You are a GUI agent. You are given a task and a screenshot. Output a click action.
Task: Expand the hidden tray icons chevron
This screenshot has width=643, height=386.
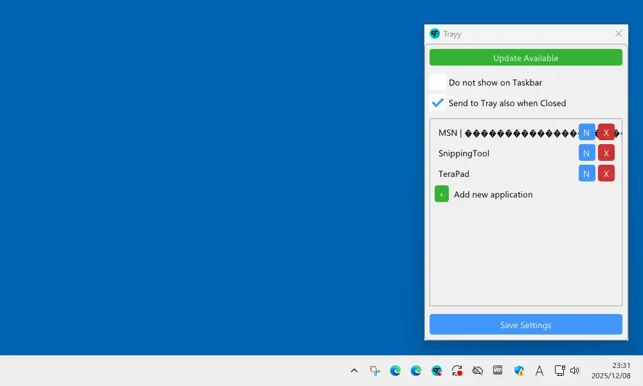(x=354, y=371)
